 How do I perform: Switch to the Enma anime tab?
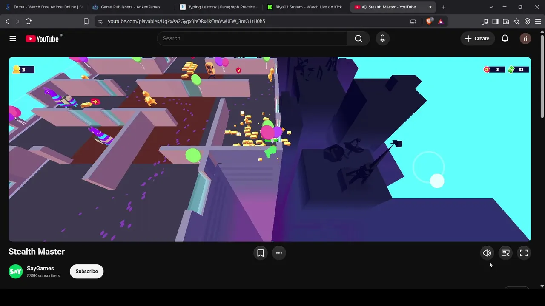pyautogui.click(x=44, y=7)
